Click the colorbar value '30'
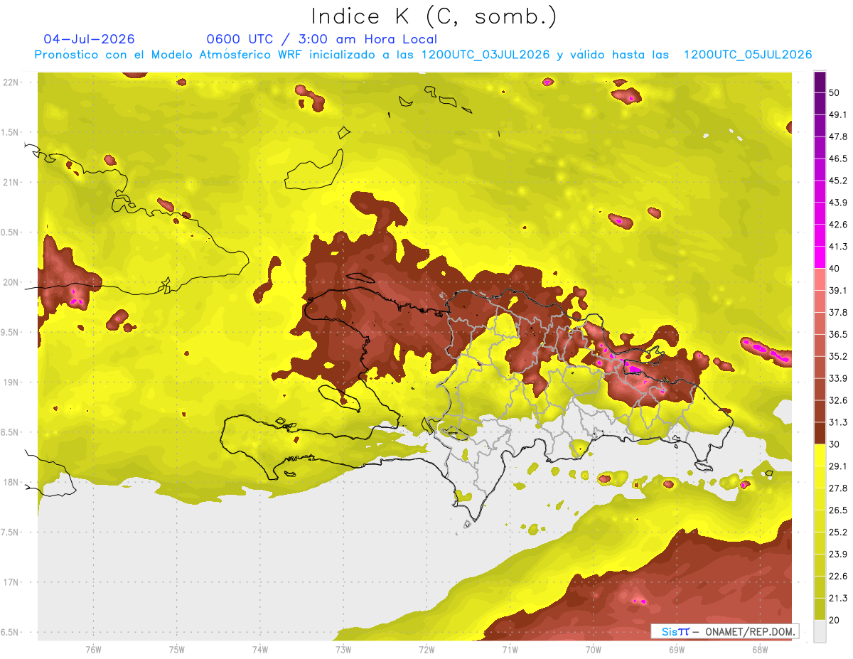The height and width of the screenshot is (659, 853). (835, 444)
